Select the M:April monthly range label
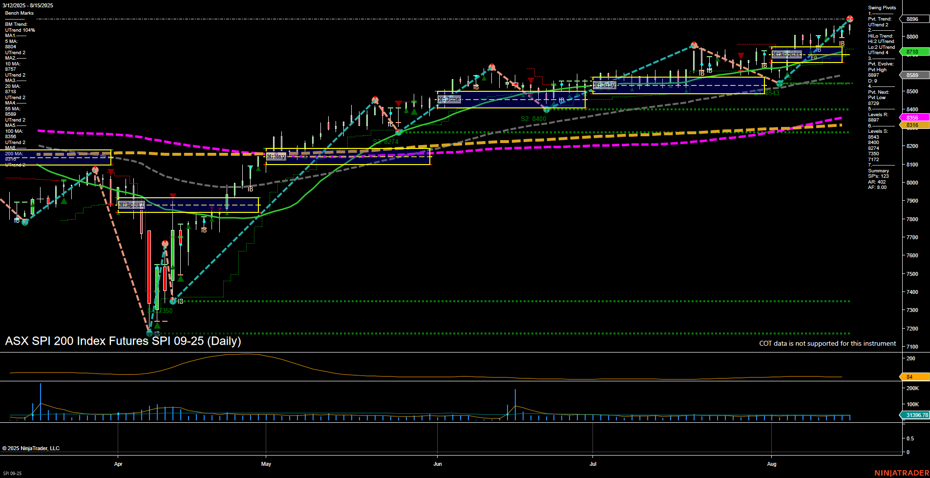930x478 pixels. [x=131, y=205]
